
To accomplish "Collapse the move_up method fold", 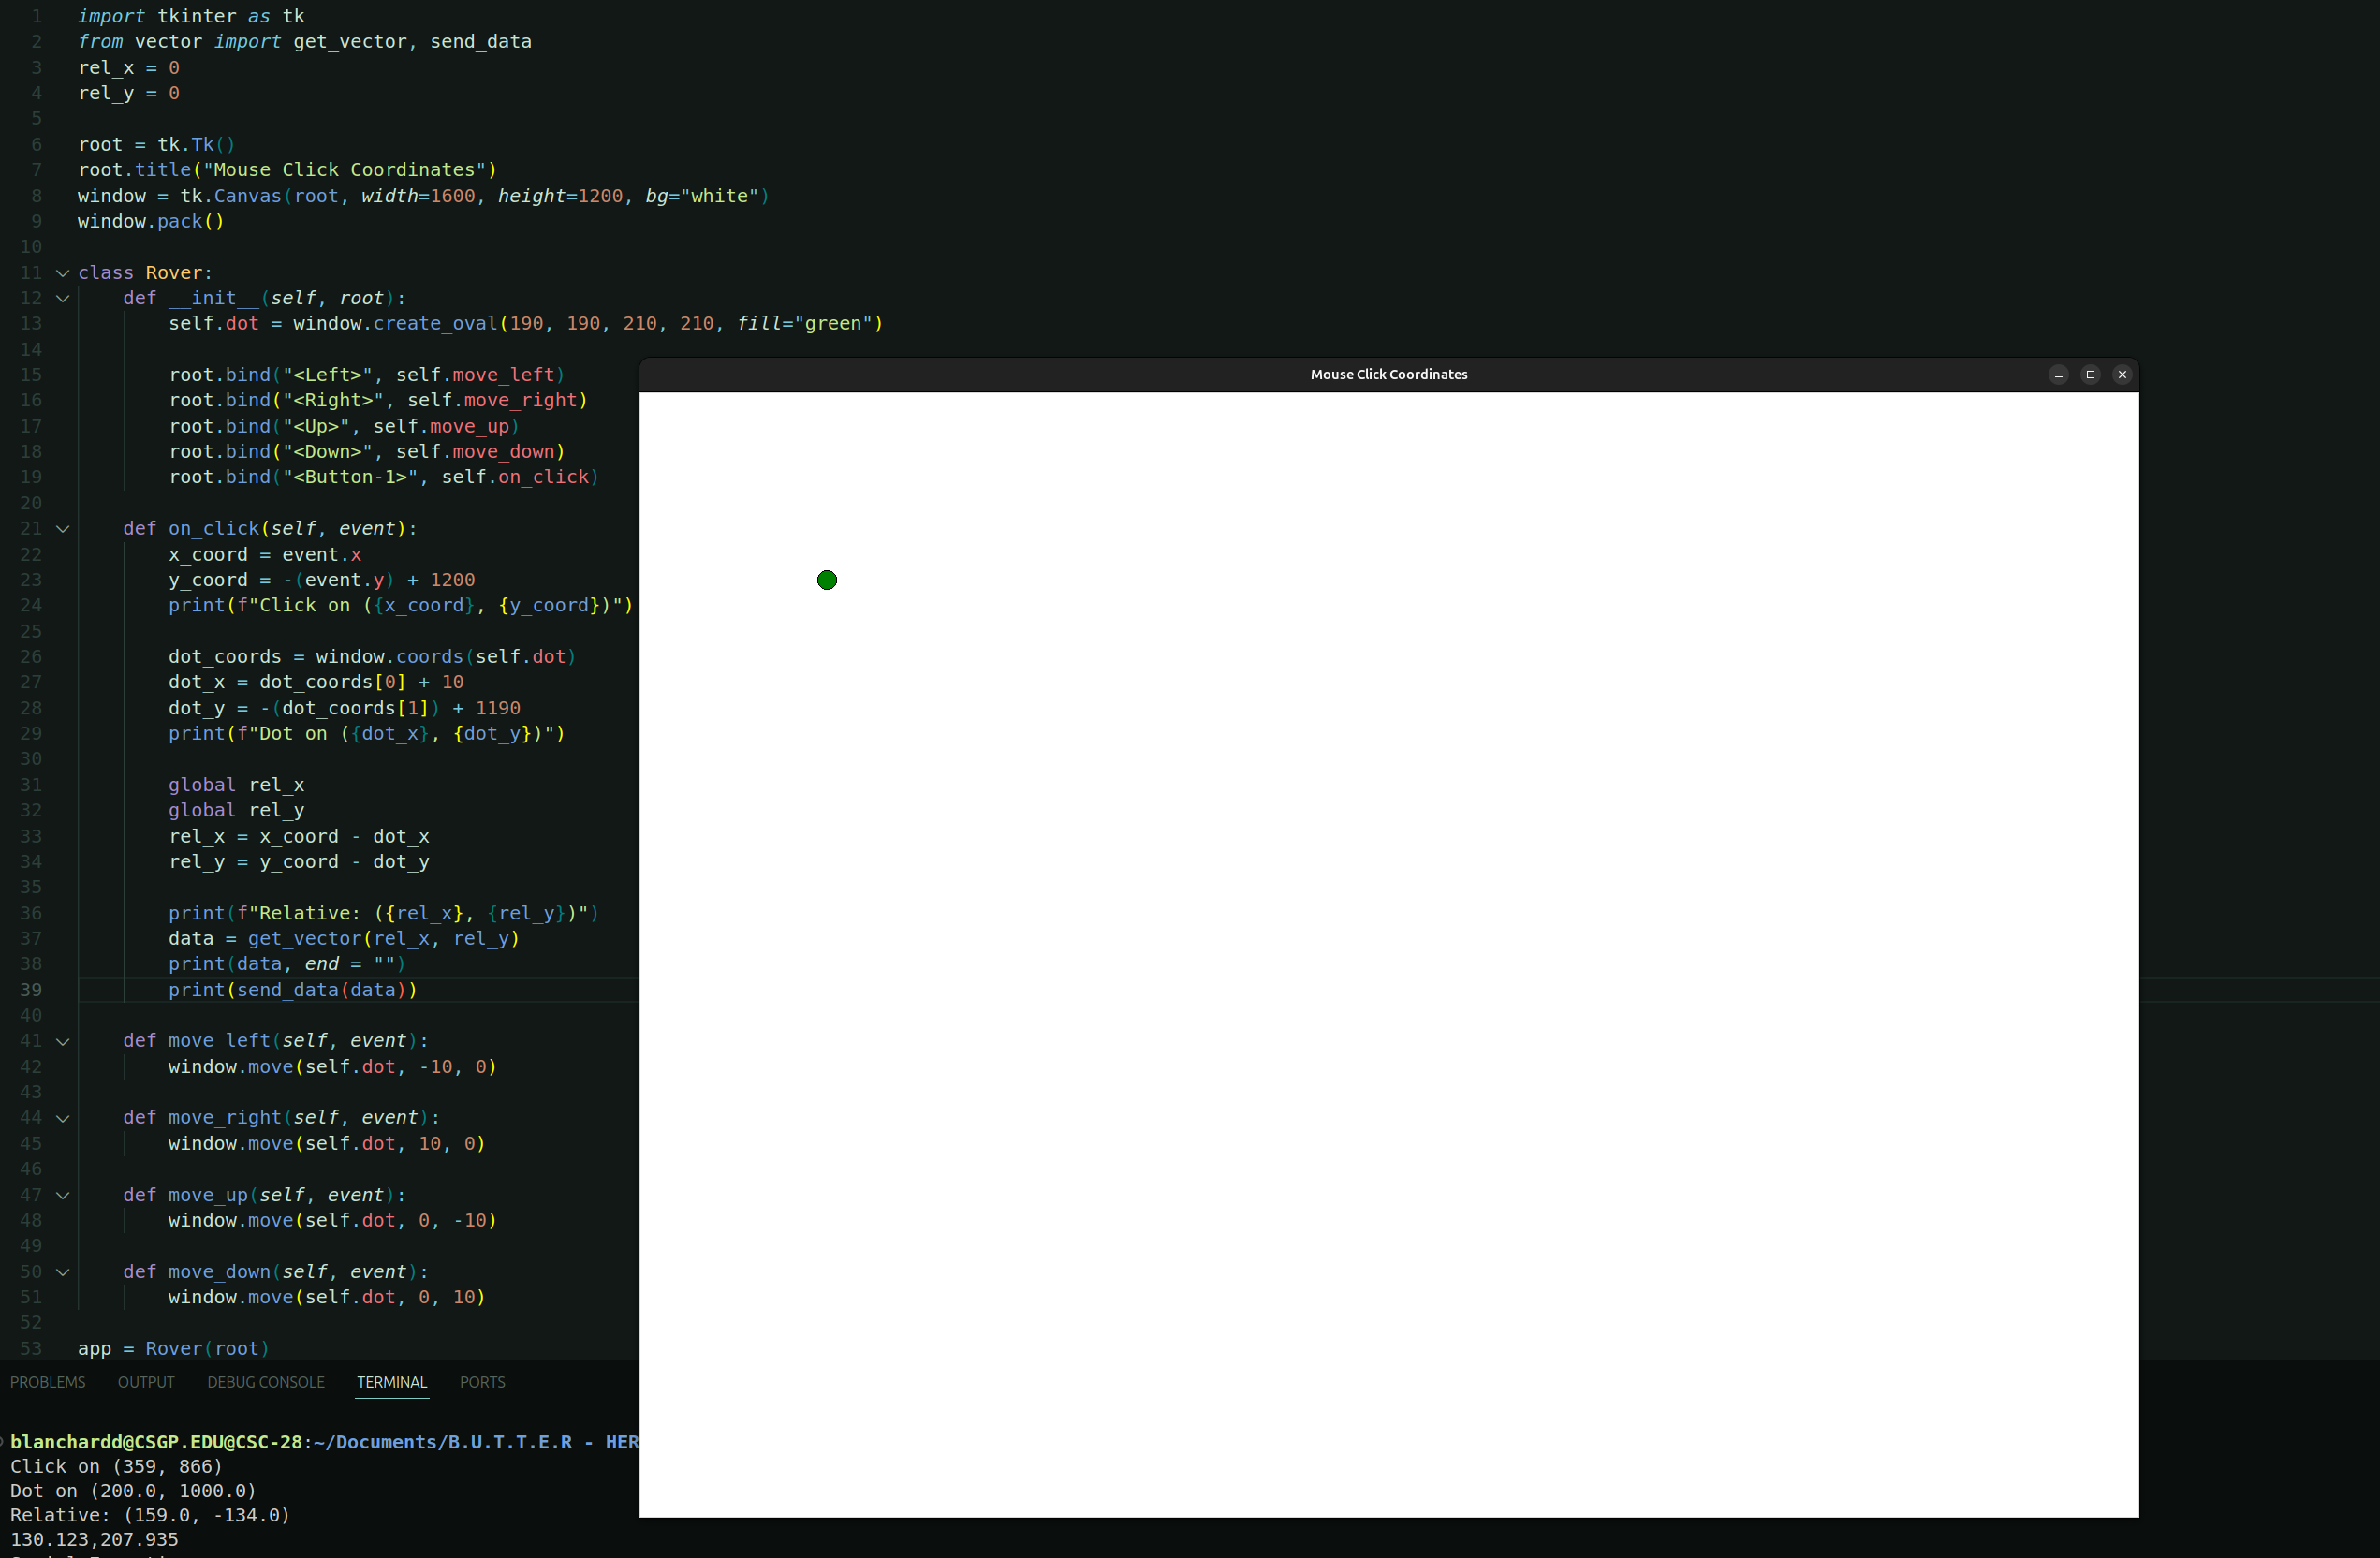I will click(61, 1195).
